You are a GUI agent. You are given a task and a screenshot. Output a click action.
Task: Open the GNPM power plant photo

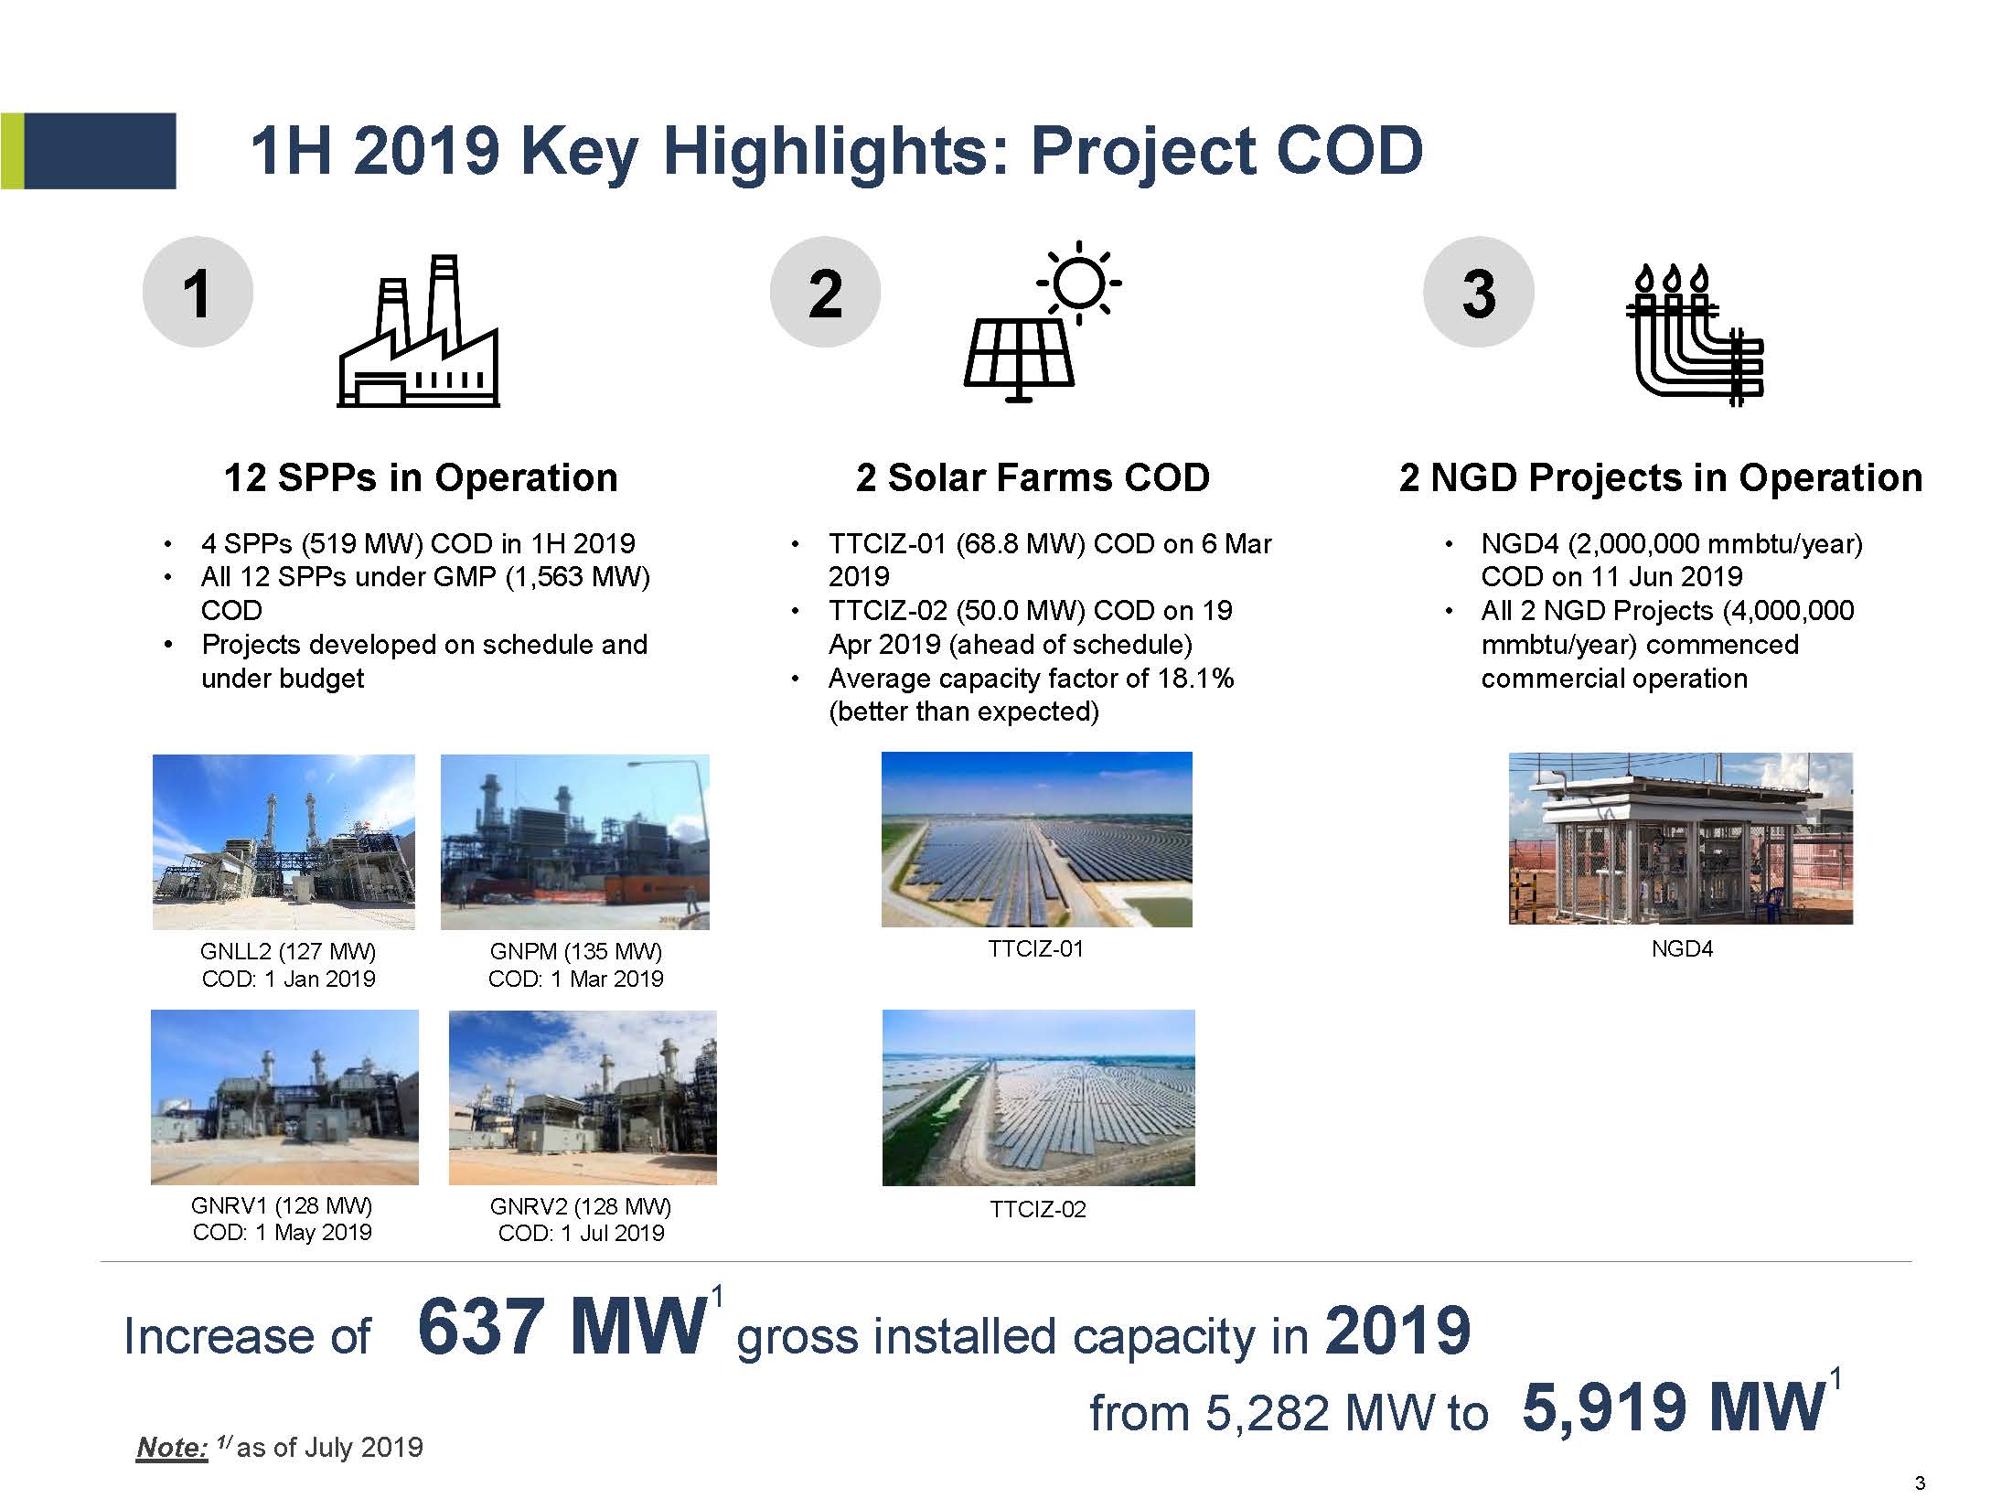pyautogui.click(x=575, y=842)
